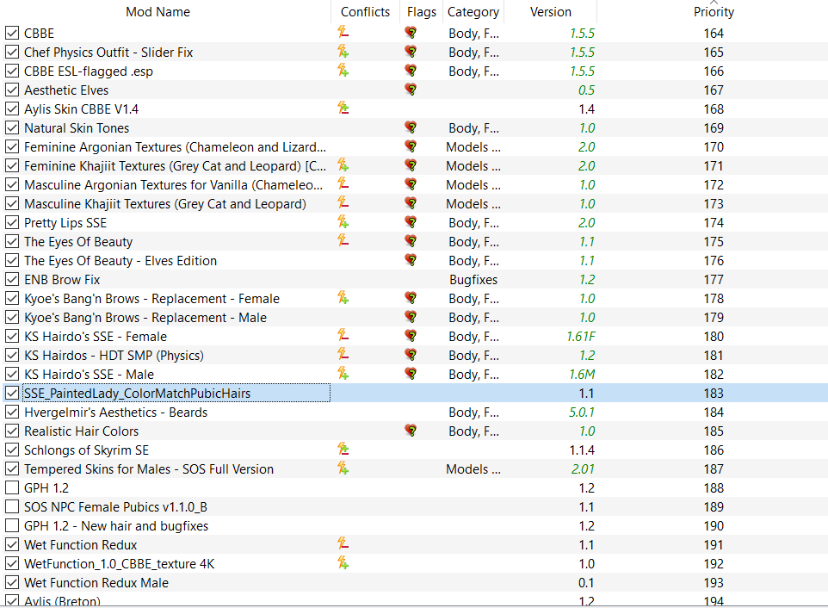Sort by the Flags column header

point(422,11)
